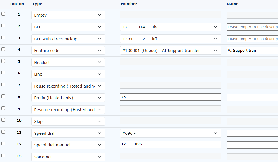This screenshot has width=278, height=162.
Task: Open the Voicemail type dropdown
Action: pyautogui.click(x=68, y=157)
